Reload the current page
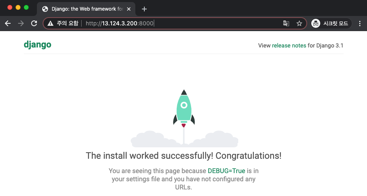Image resolution: width=367 pixels, height=196 pixels. 34,23
